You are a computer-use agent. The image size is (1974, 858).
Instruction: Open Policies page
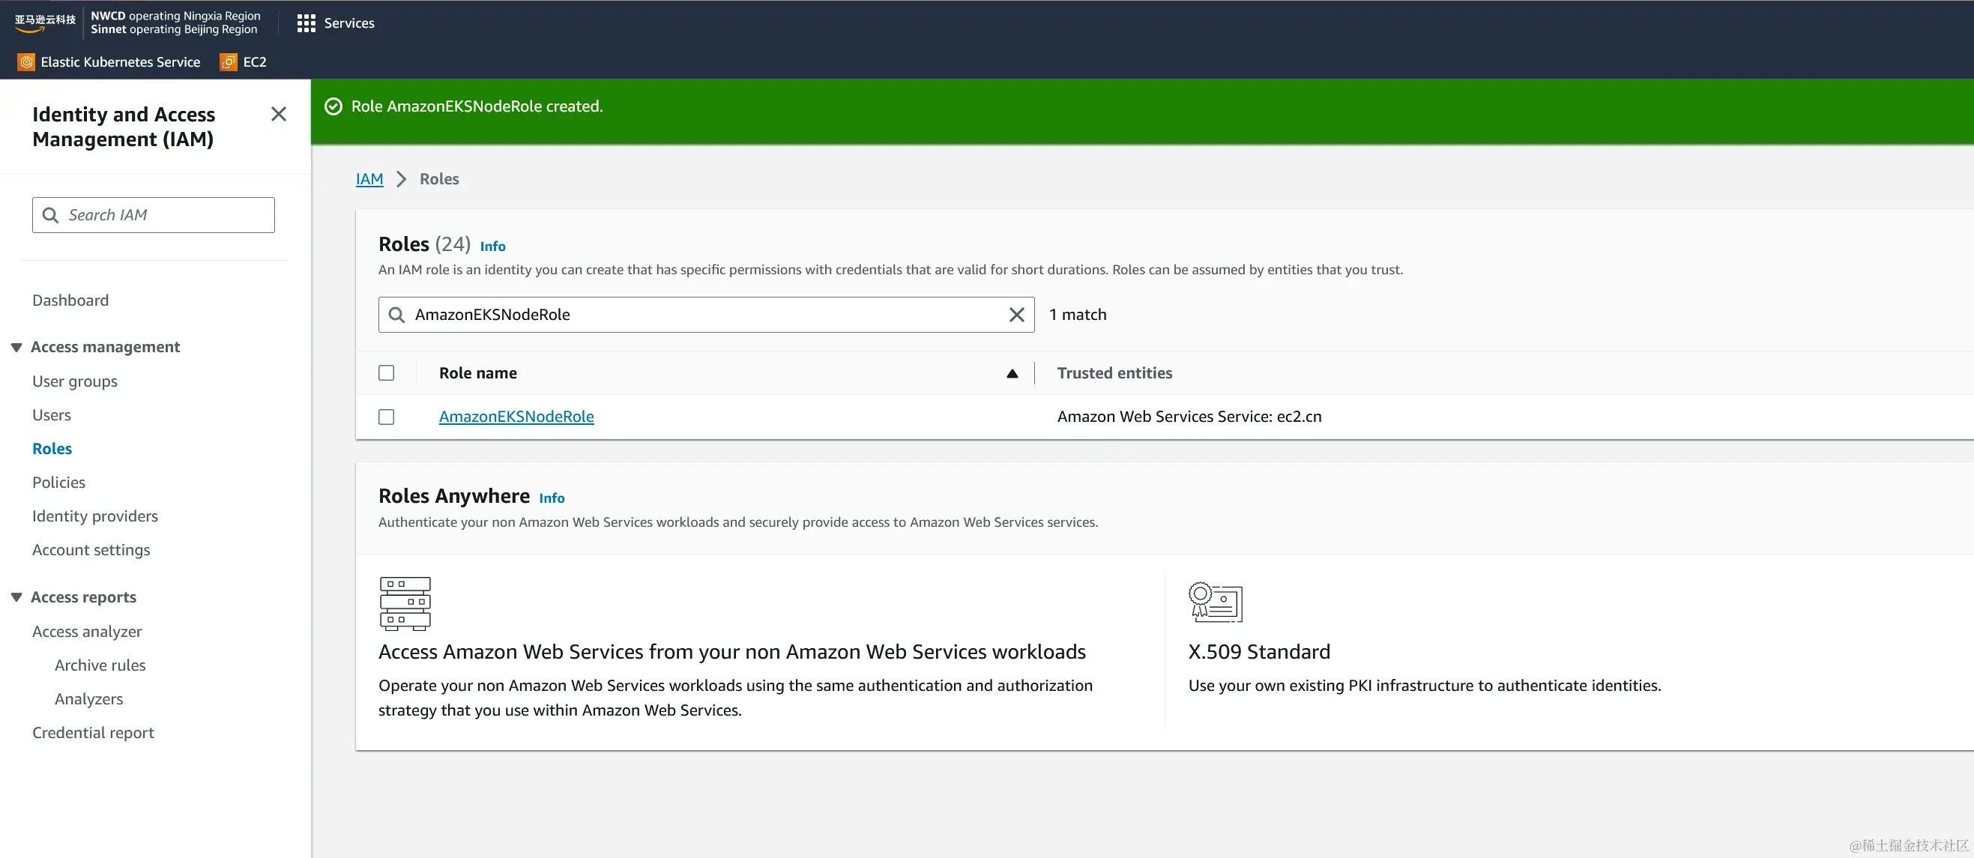click(59, 483)
